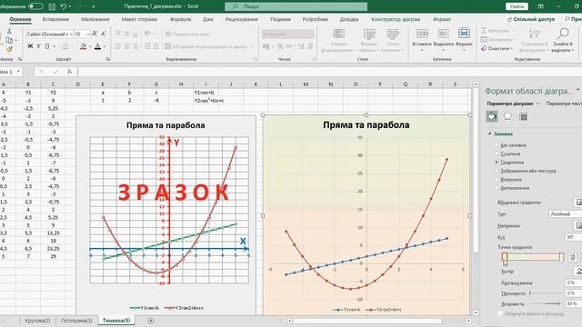Select the left gradient stop handle
The image size is (582, 327).
click(505, 257)
